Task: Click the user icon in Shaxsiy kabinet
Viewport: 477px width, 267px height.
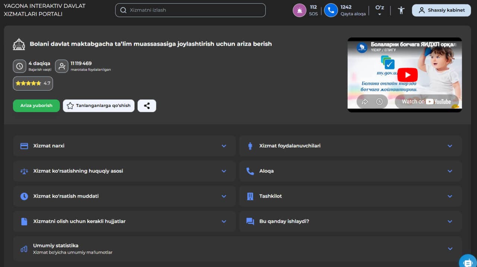Action: coord(421,10)
